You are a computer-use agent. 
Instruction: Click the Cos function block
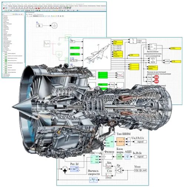click(x=108, y=176)
